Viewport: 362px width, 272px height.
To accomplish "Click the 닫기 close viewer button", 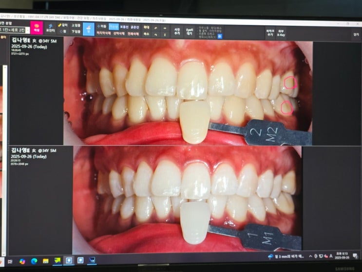I will pos(356,35).
